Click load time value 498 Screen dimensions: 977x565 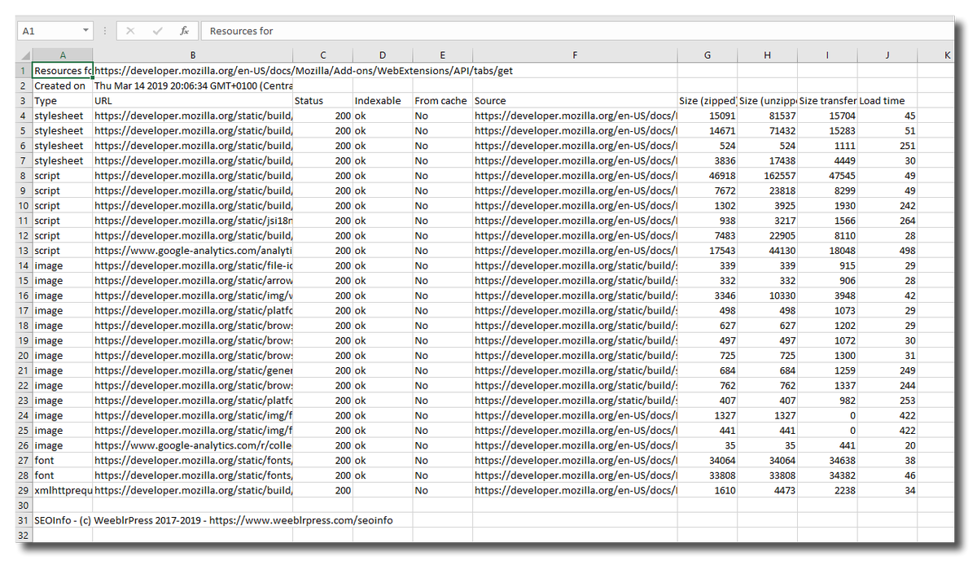(887, 250)
